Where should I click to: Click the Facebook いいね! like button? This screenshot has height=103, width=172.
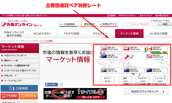(51, 85)
